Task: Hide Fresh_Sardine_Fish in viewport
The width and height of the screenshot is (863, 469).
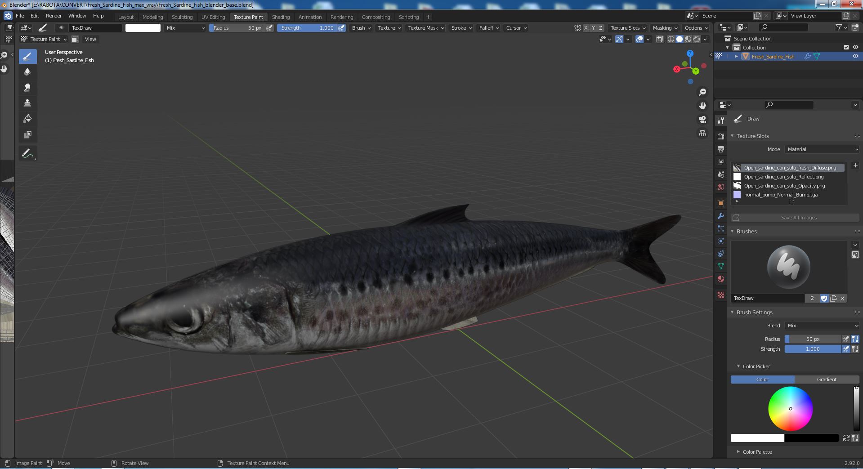Action: tap(855, 56)
